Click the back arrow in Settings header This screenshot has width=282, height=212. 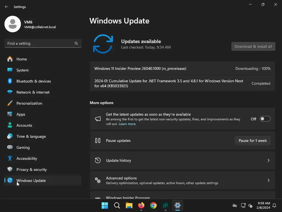pyautogui.click(x=7, y=7)
